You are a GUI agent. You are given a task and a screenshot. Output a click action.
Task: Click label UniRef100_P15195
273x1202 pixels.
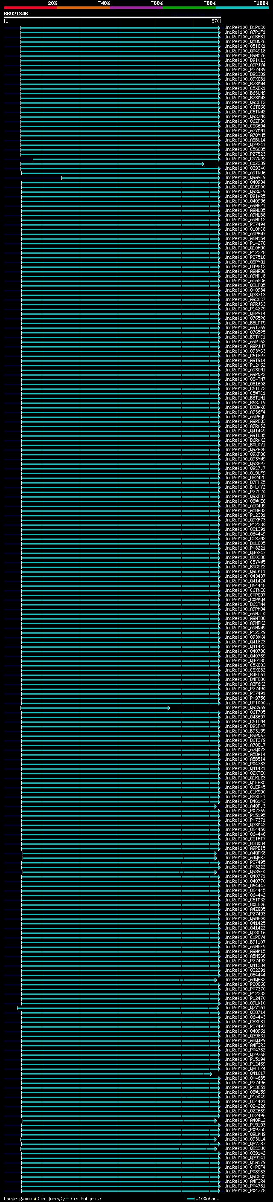coord(244,816)
